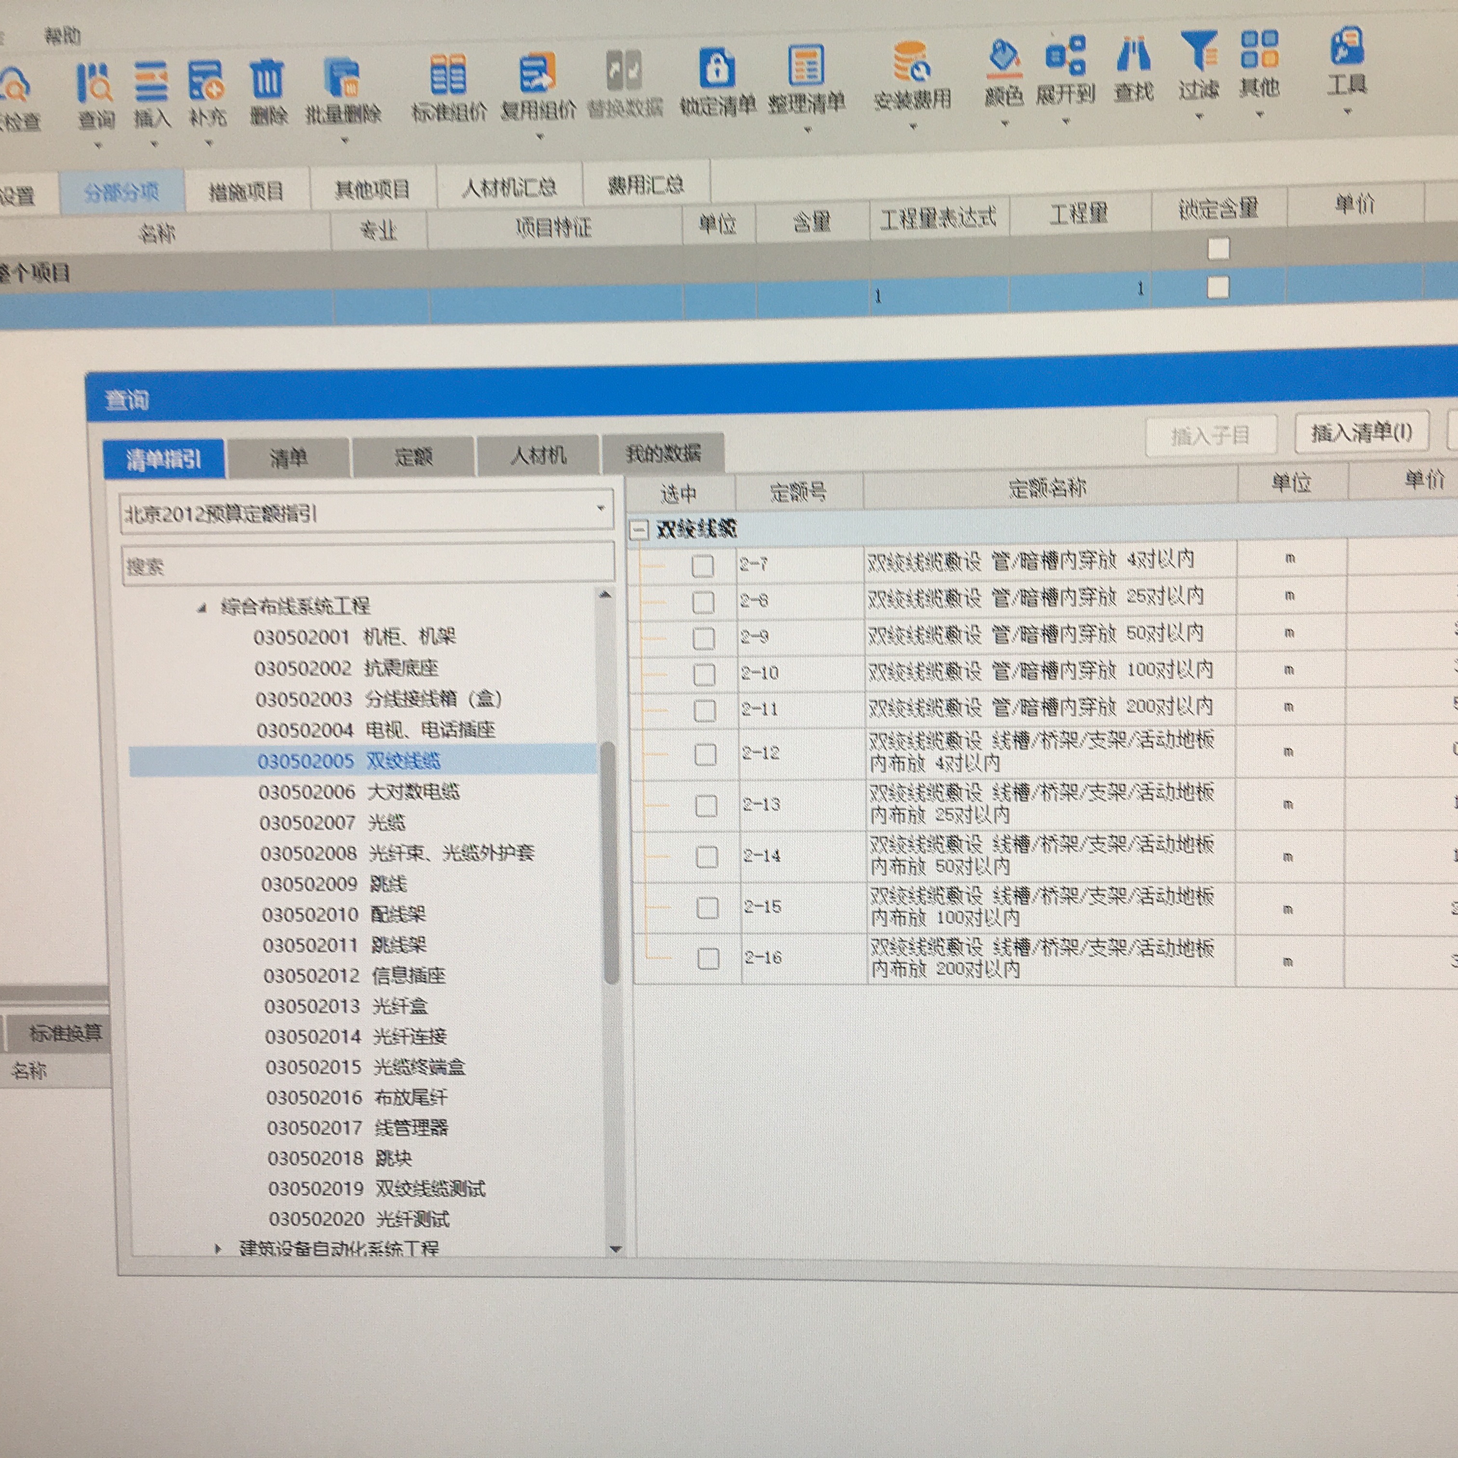
Task: Open 标准组价 standard pricing icon
Action: (448, 75)
